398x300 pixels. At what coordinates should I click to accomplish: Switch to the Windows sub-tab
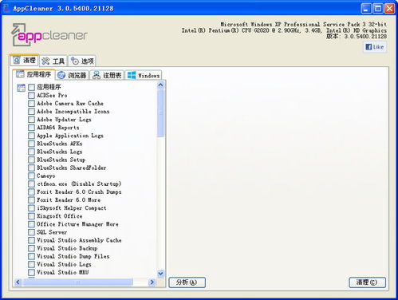pyautogui.click(x=144, y=75)
